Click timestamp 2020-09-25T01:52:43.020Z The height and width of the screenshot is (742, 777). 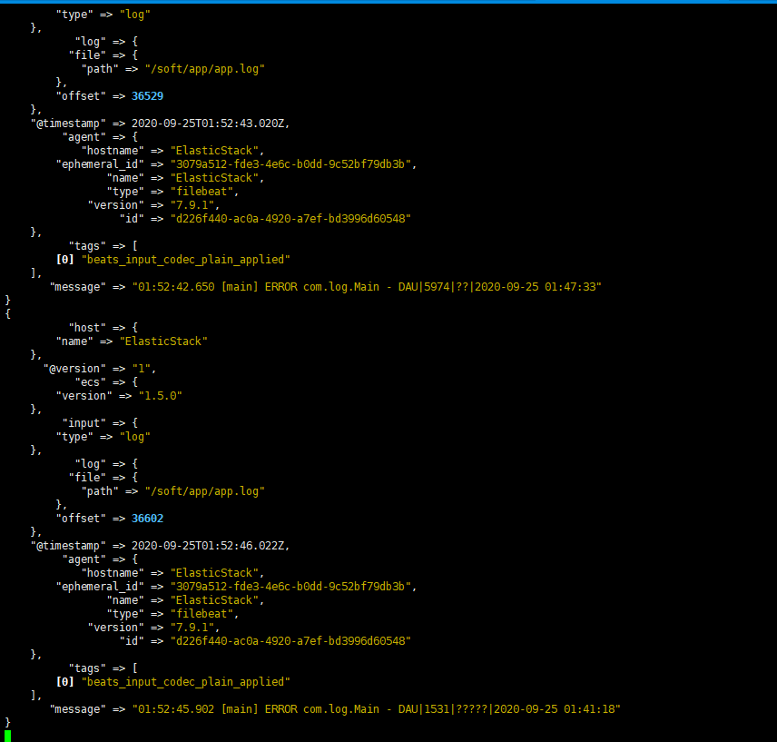tap(210, 123)
